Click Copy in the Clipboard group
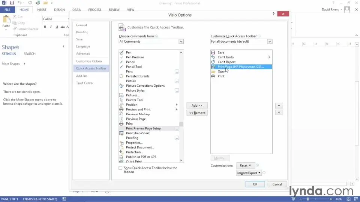The image size is (360, 202). click(x=19, y=23)
